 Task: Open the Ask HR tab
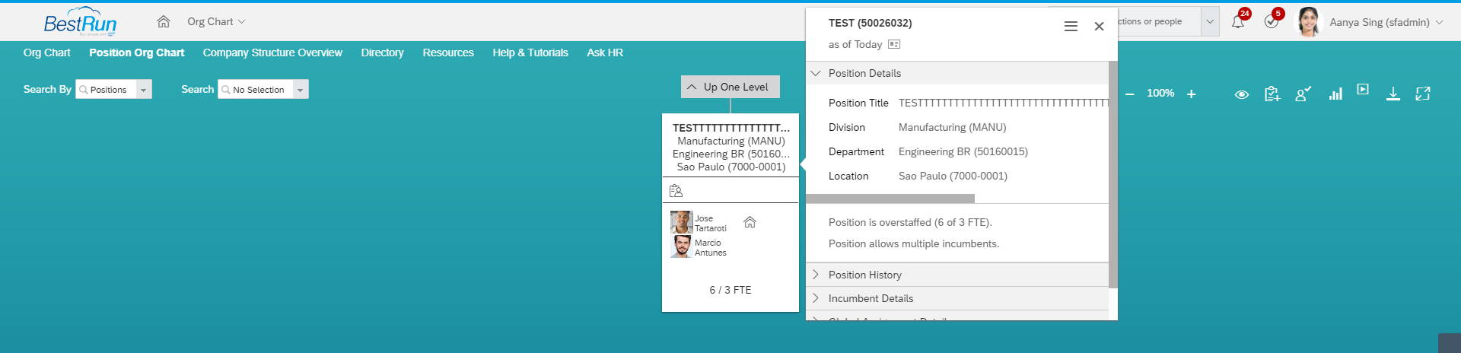tap(605, 52)
